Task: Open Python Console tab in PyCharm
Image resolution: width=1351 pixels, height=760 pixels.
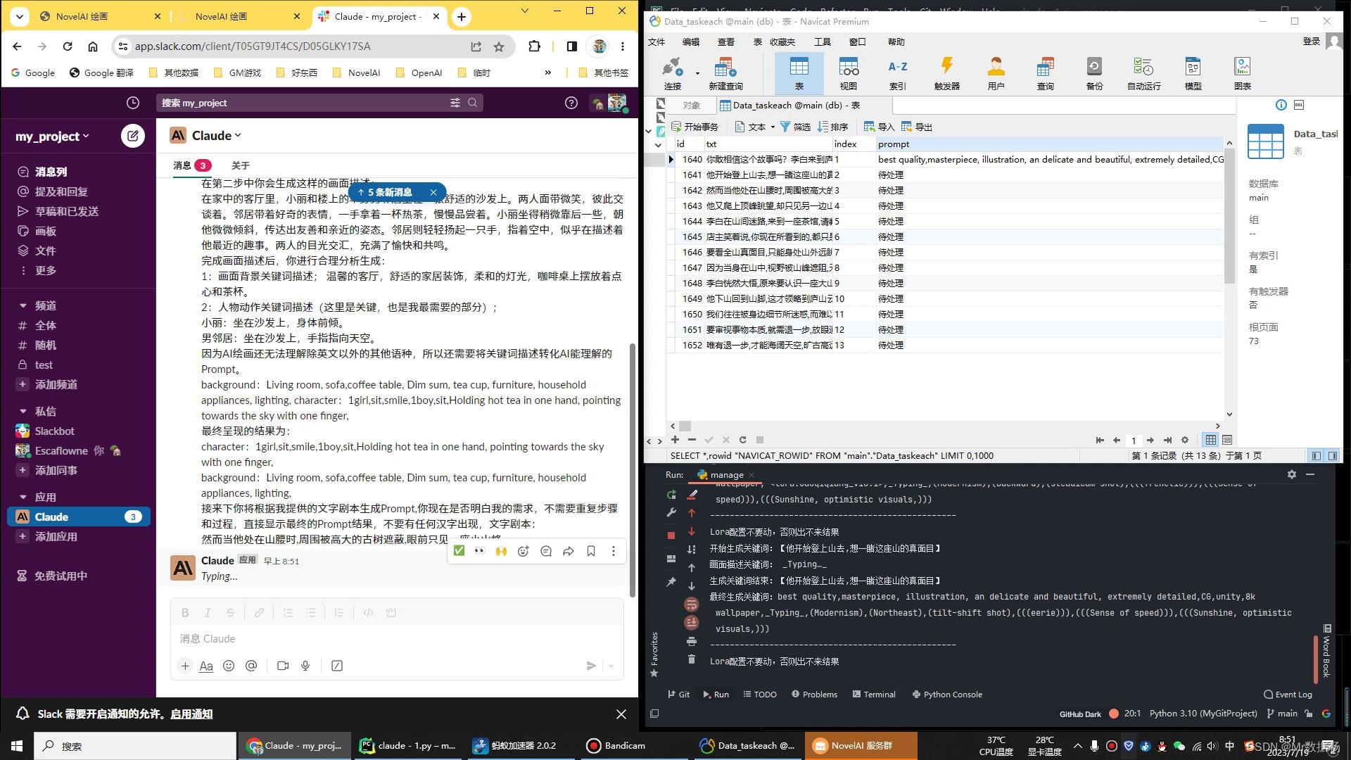Action: [x=947, y=695]
